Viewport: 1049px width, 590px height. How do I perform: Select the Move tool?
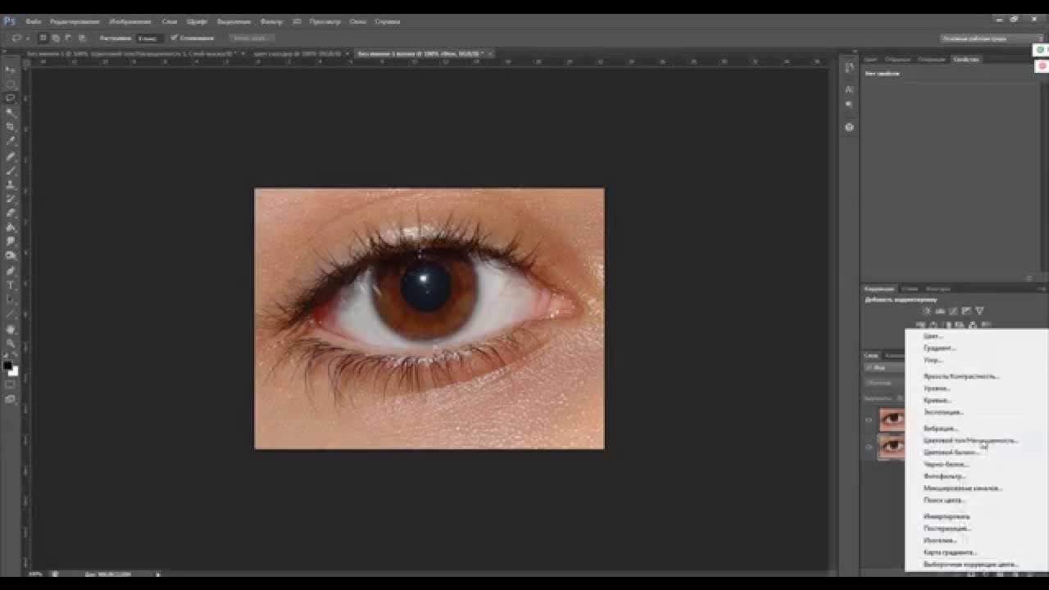11,69
